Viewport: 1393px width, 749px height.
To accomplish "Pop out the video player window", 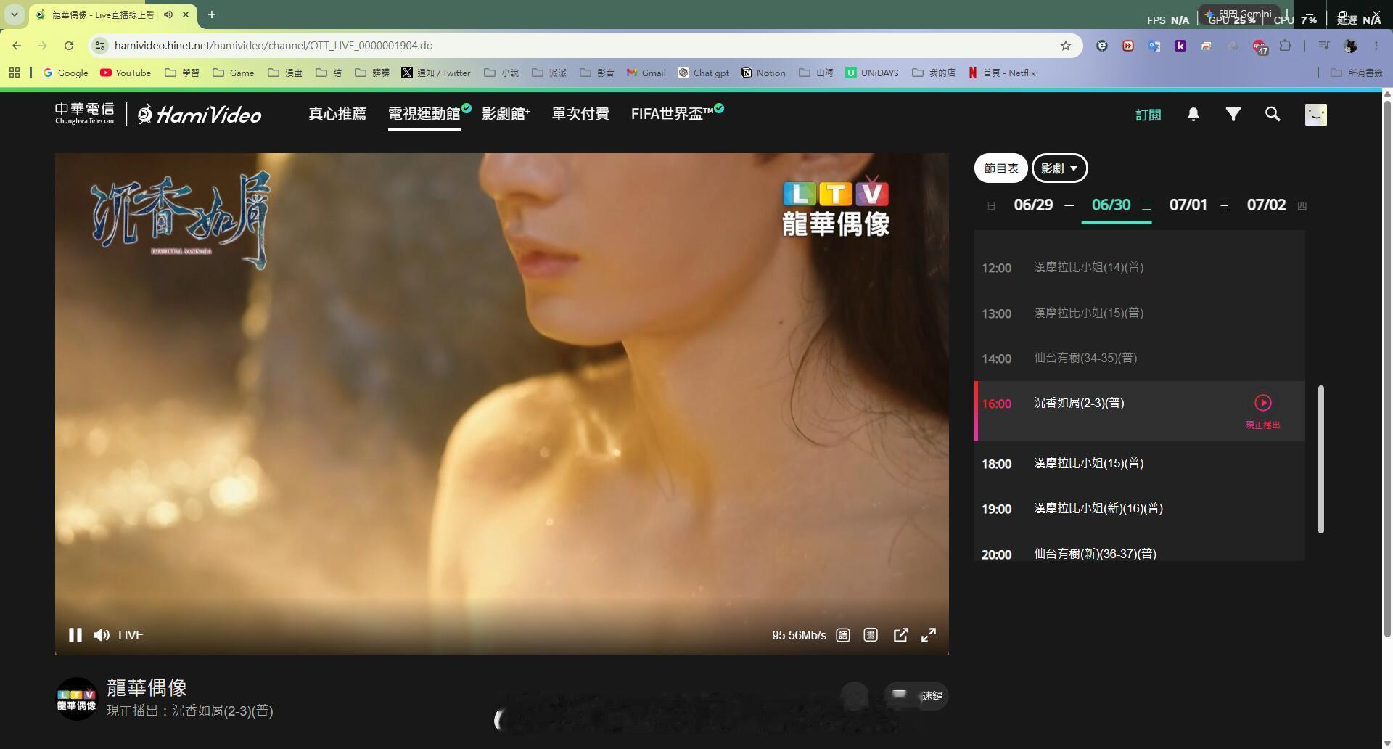I will pyautogui.click(x=900, y=635).
